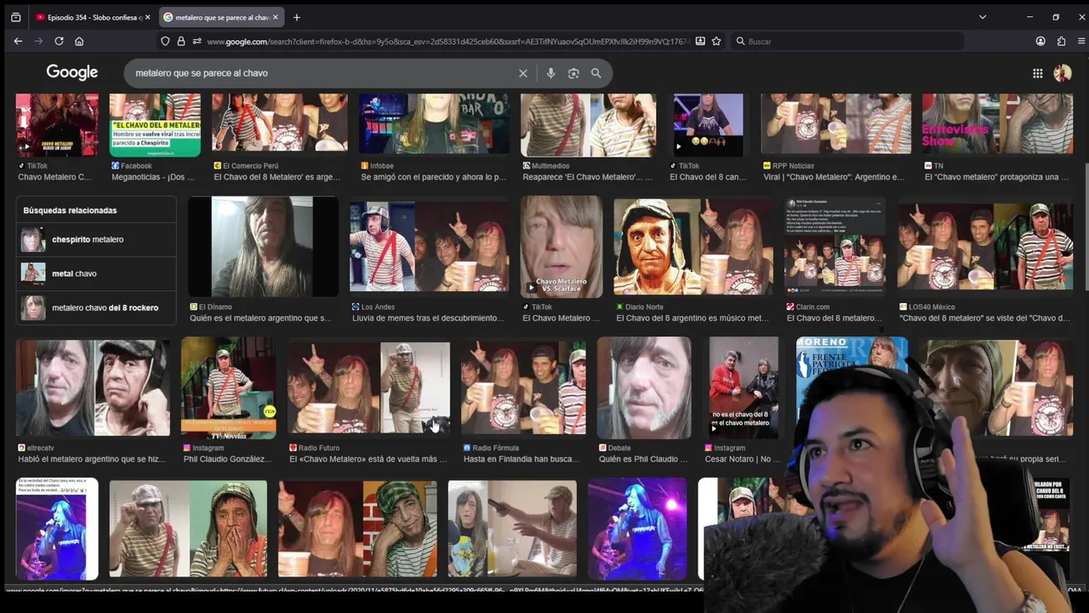Focus the Firefox Buscar search box
Image resolution: width=1089 pixels, height=613 pixels.
tap(847, 41)
